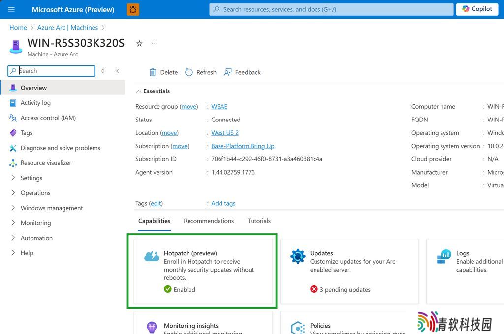This screenshot has width=504, height=334.
Task: Focus the sidebar Search field
Action: 51,71
